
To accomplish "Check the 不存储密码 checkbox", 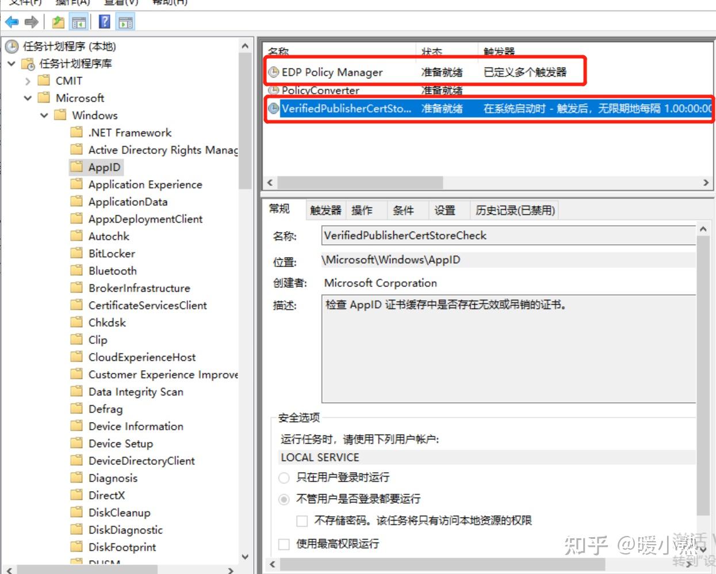I will coord(302,520).
